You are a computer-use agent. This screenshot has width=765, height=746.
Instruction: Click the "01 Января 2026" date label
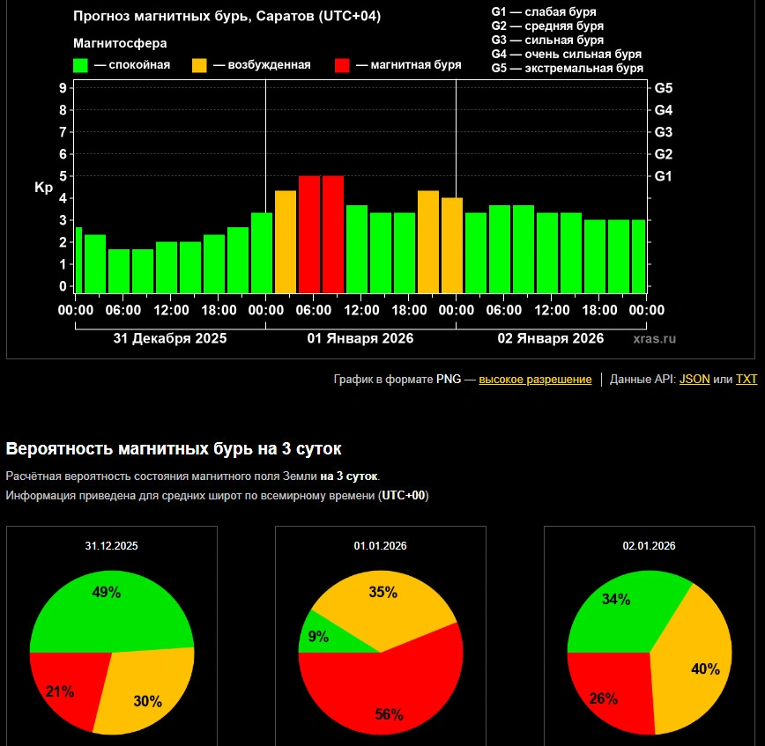360,338
